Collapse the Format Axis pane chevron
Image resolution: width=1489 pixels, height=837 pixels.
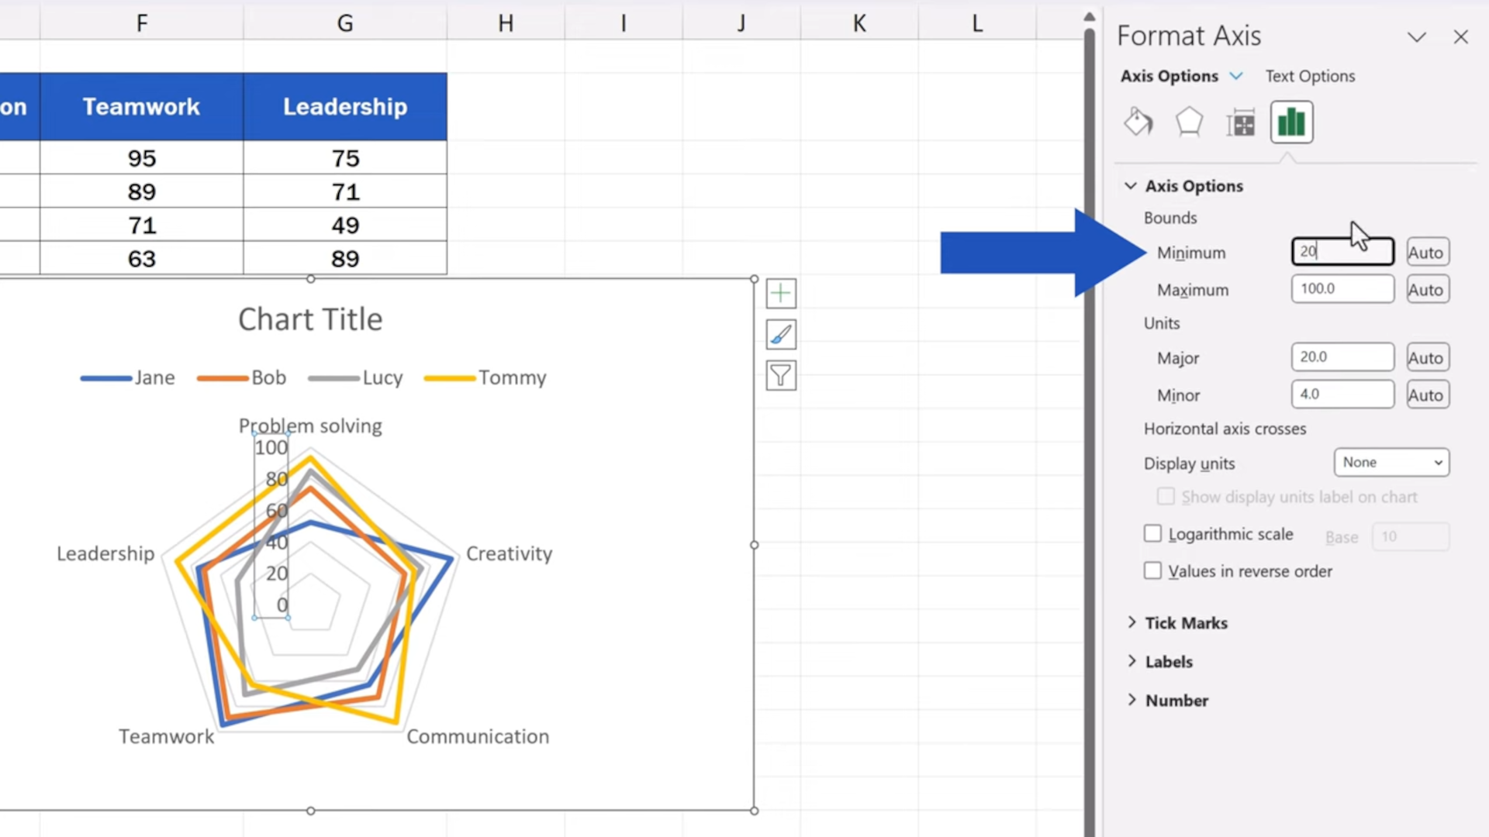tap(1417, 36)
